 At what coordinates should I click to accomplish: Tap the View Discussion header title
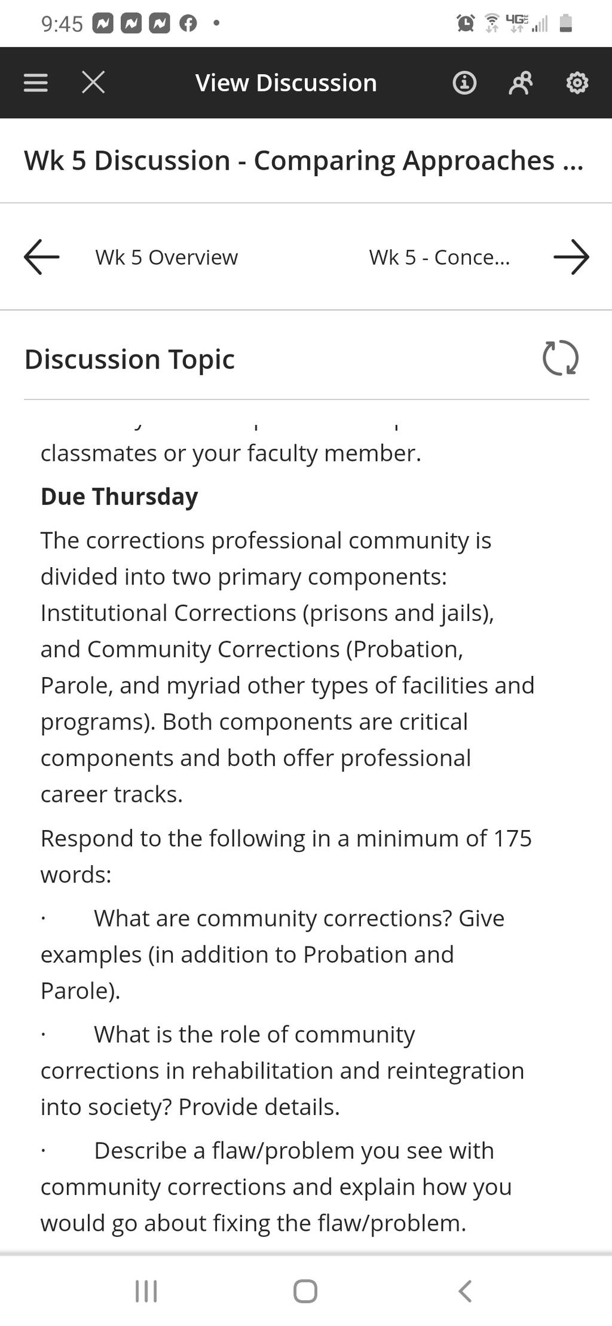click(286, 82)
